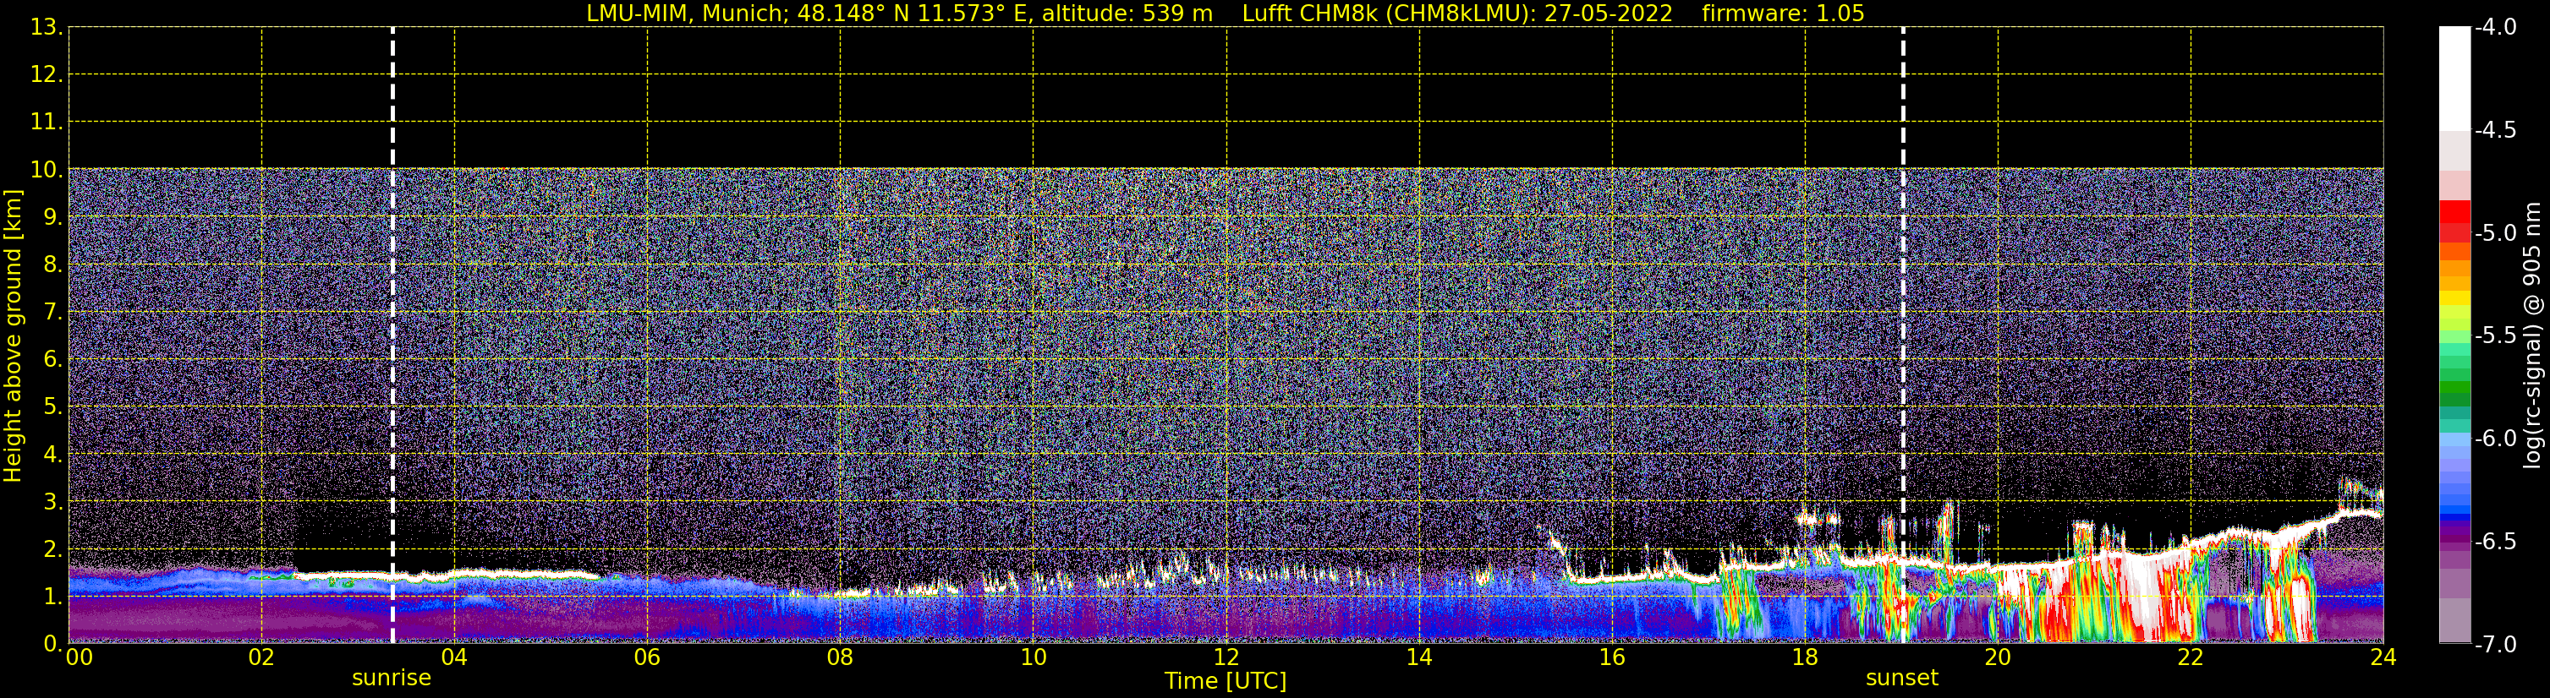Click the "12" tick on the time axis

tap(1226, 657)
